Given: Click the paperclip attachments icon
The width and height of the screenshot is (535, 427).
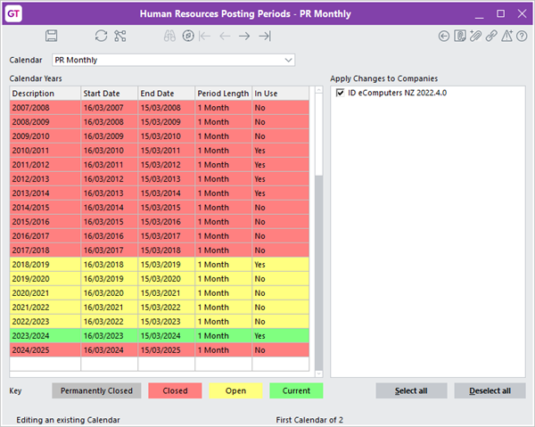Looking at the screenshot, I should coord(476,36).
